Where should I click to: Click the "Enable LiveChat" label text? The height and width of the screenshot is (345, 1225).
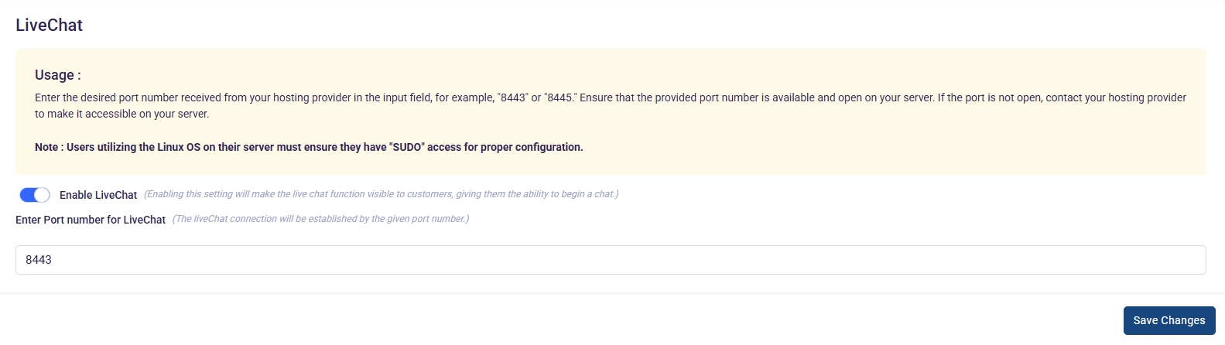[98, 195]
